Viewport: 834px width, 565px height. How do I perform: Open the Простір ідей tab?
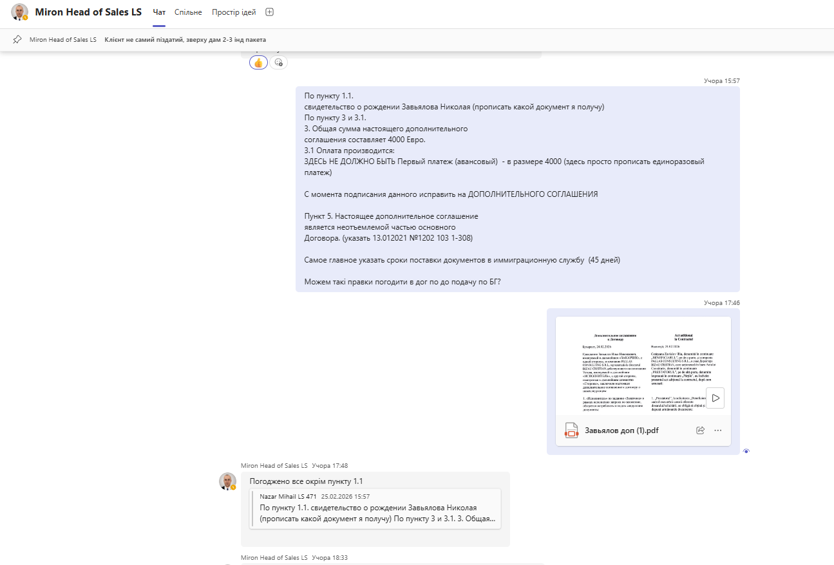[234, 12]
